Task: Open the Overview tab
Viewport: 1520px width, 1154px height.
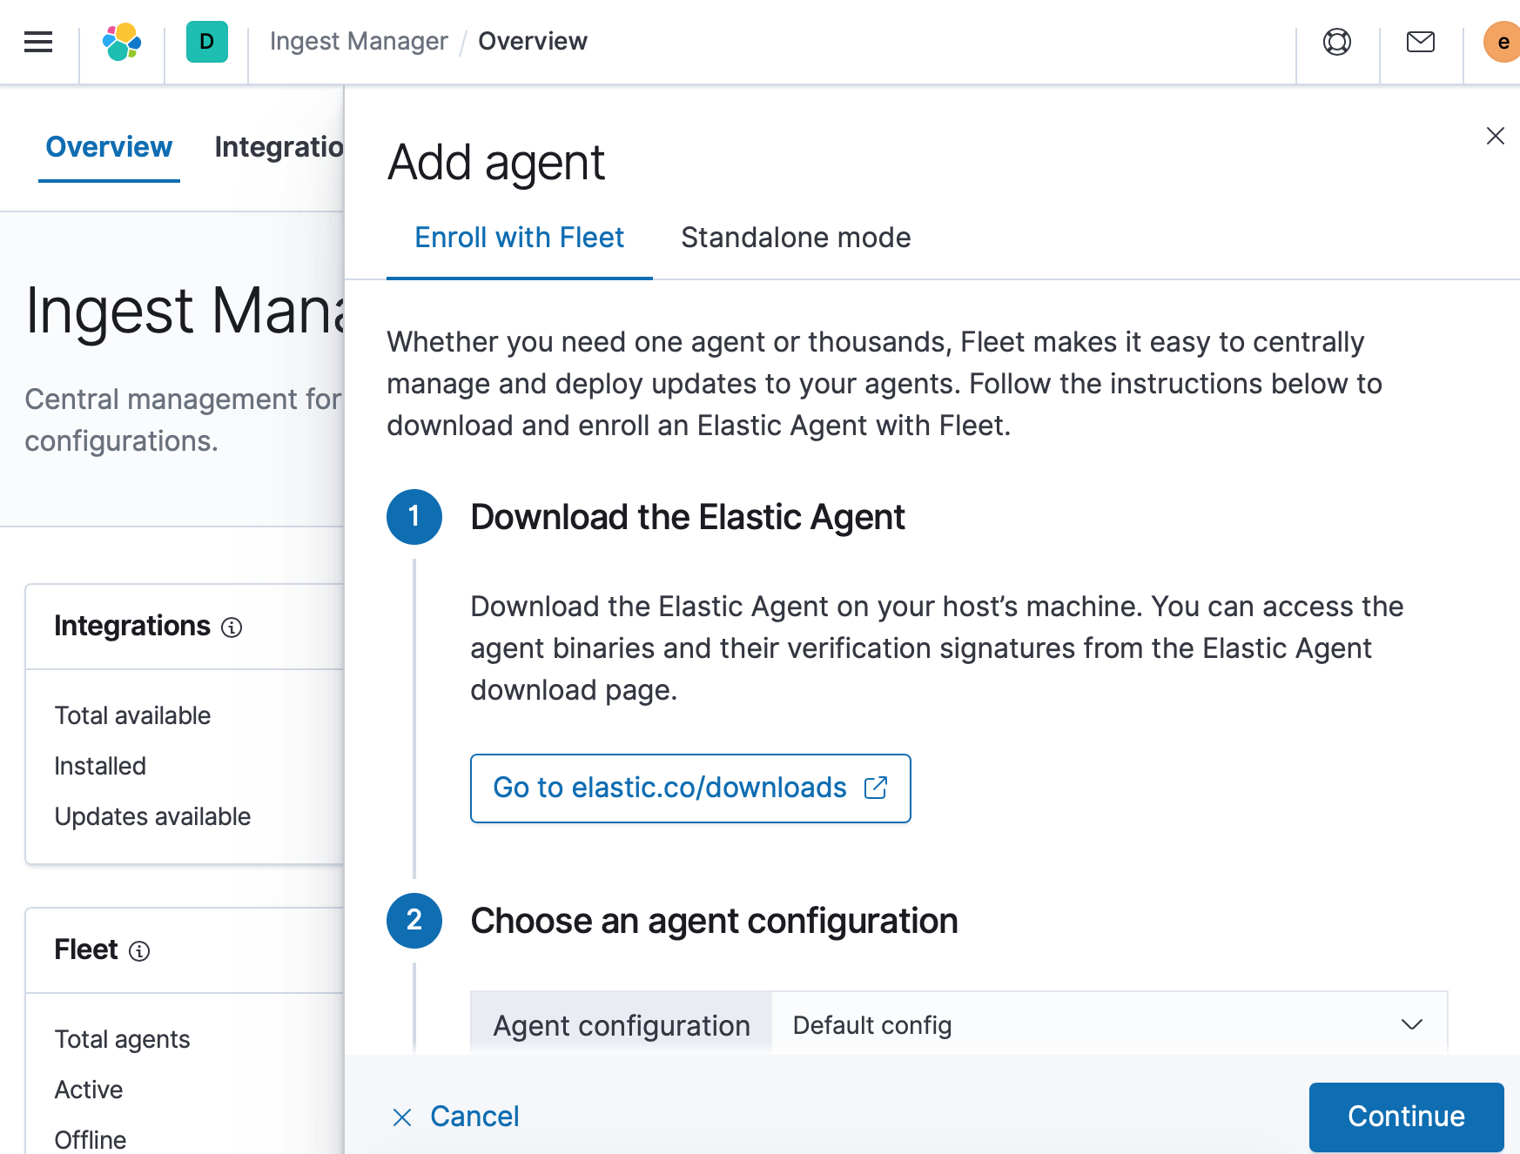Action: click(x=108, y=146)
